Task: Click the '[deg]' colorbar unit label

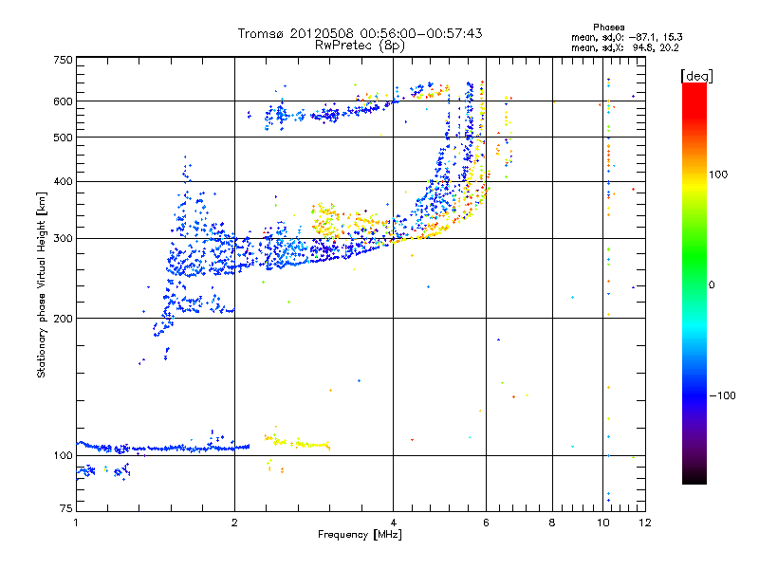Action: [696, 77]
